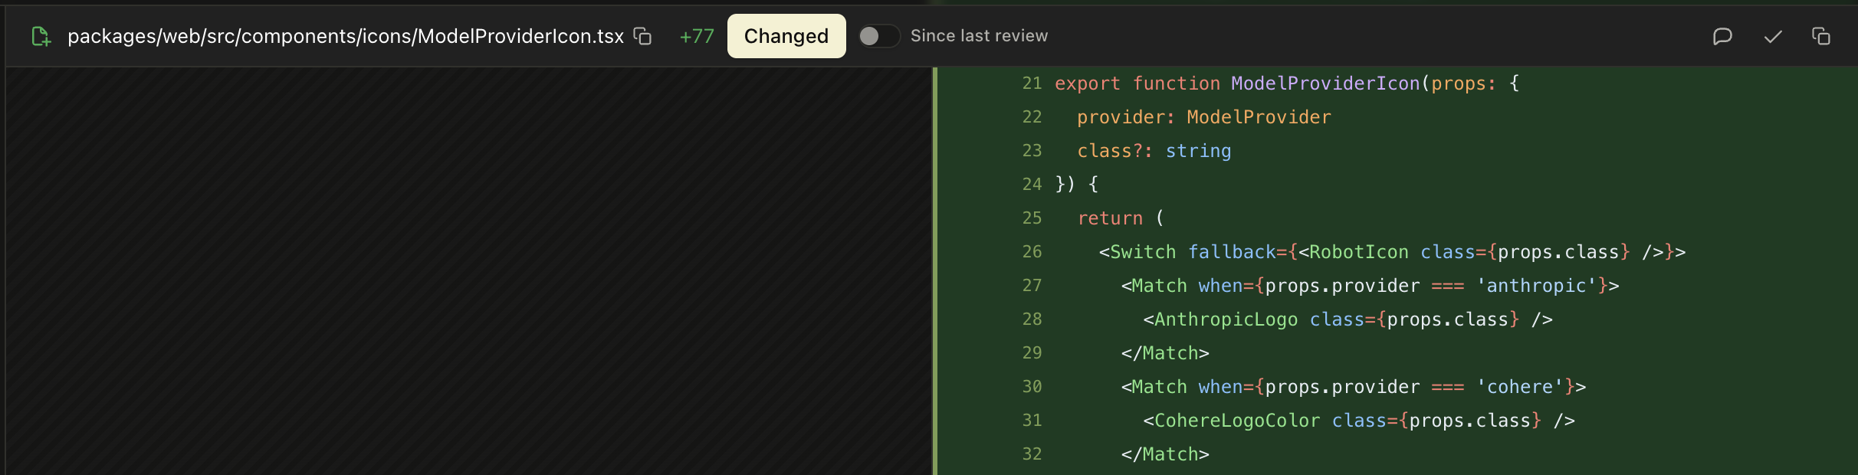Toggle the Since last review switch

coord(879,36)
